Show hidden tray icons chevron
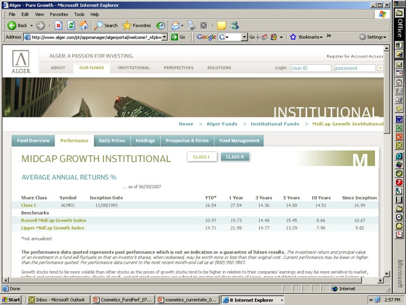 tap(371, 300)
